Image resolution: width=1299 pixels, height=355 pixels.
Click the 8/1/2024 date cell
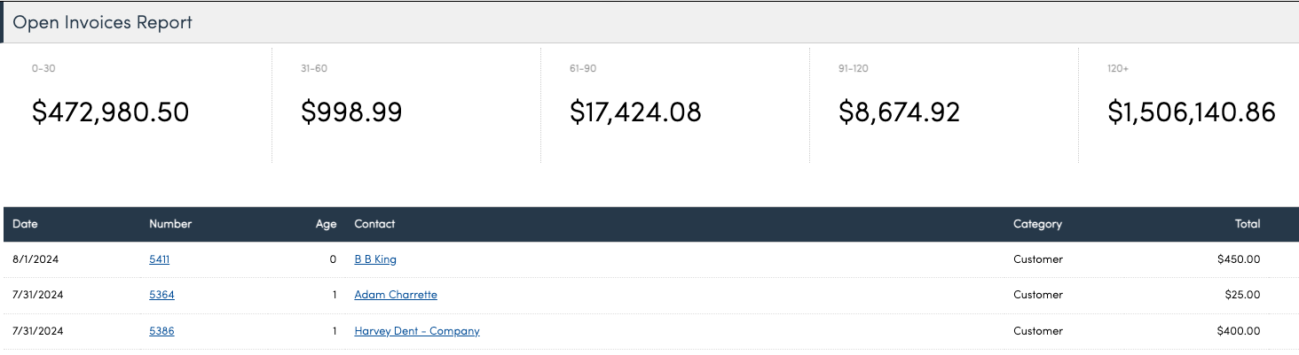(x=35, y=259)
